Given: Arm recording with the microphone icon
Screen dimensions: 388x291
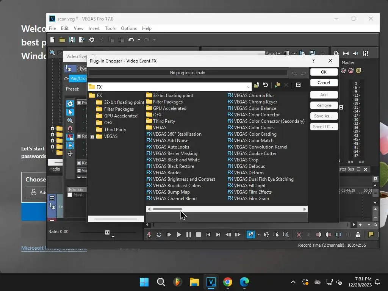Looking at the screenshot, I should tap(149, 235).
